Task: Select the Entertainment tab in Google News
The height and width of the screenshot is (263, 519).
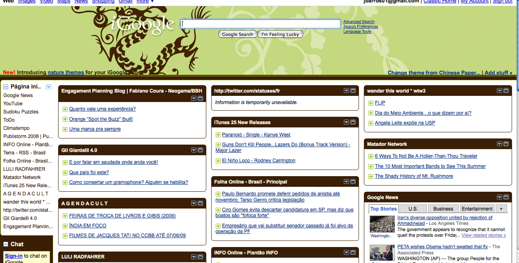Action: (x=477, y=209)
